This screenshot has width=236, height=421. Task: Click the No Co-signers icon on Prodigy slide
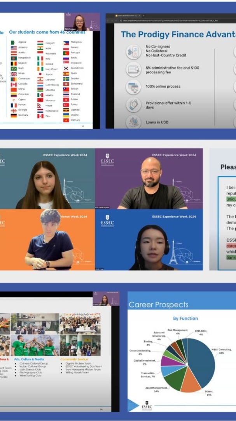click(x=133, y=51)
